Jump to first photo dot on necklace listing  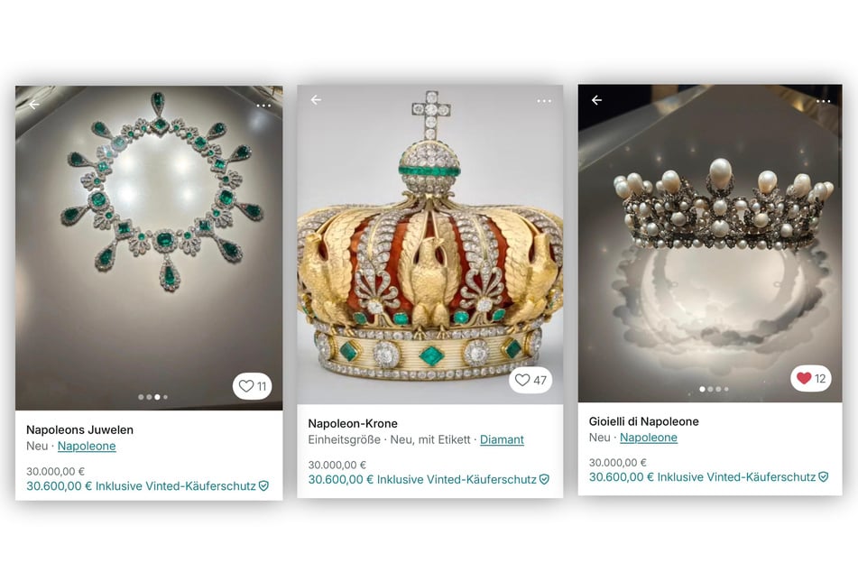(x=141, y=397)
